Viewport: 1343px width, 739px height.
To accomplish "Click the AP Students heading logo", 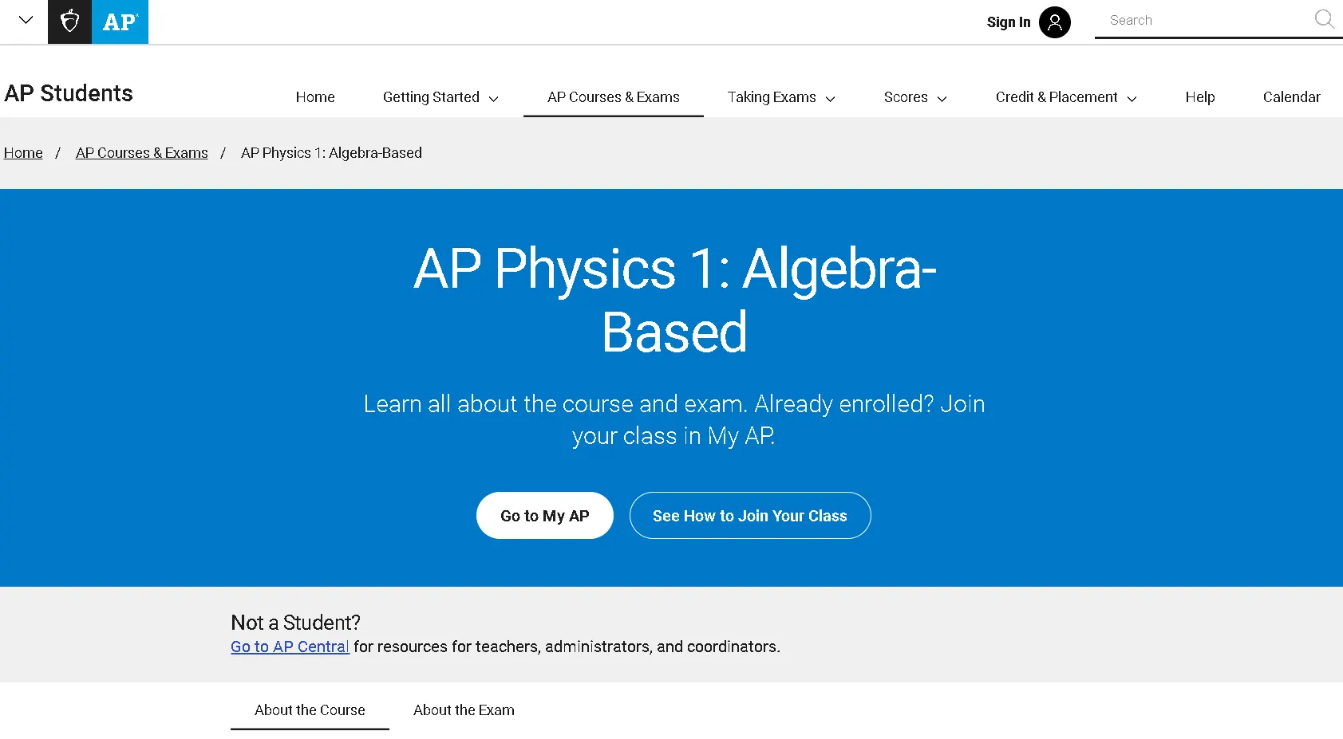I will [x=68, y=93].
